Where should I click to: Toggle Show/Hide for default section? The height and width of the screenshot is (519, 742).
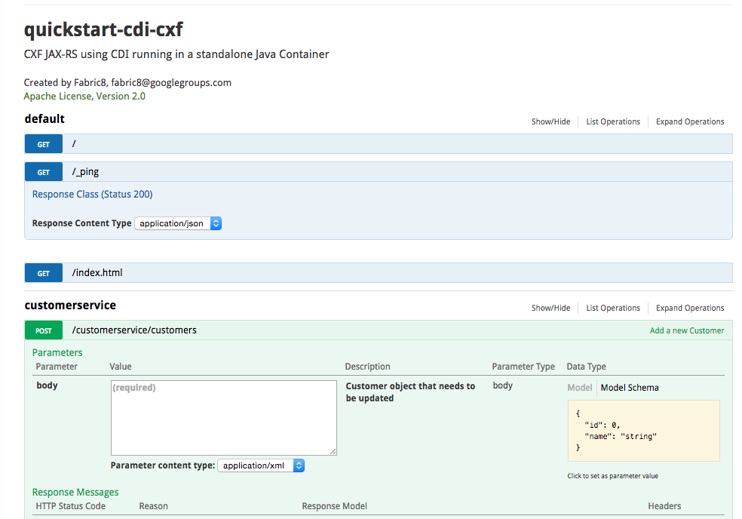[x=550, y=121]
